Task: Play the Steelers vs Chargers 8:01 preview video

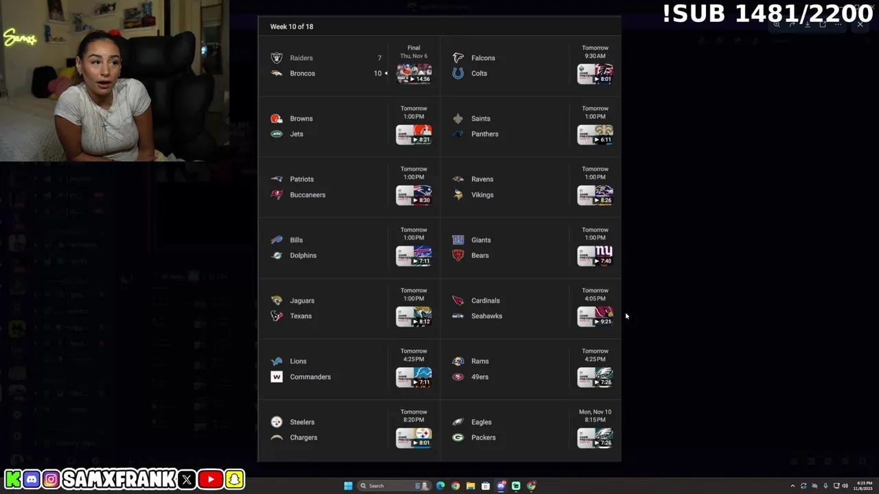Action: click(x=414, y=438)
